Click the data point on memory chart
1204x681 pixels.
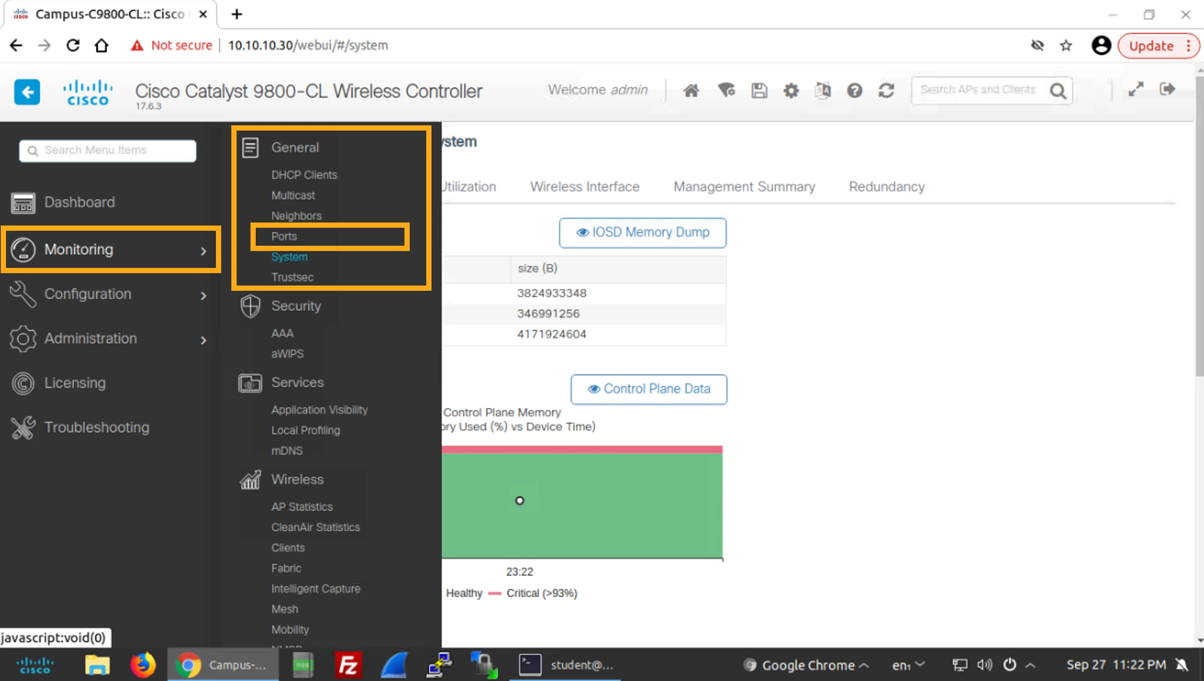pyautogui.click(x=519, y=501)
